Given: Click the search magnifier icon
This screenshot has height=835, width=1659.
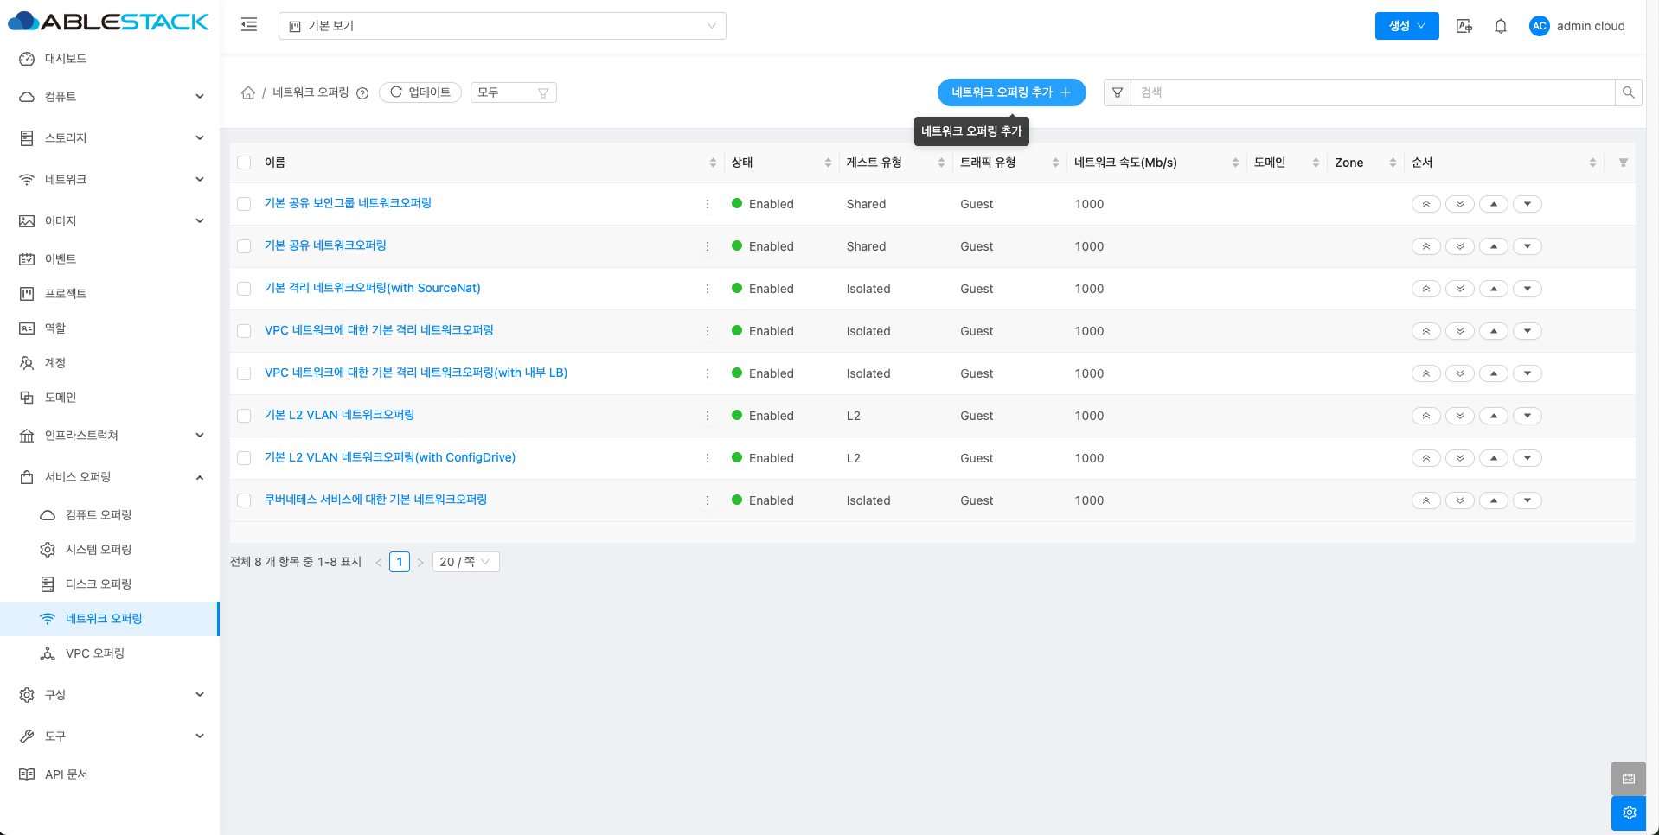Looking at the screenshot, I should pos(1628,92).
